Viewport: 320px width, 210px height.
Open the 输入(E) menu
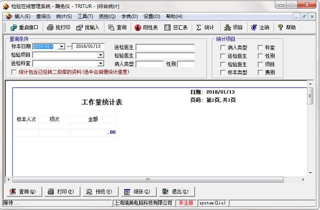click(22, 17)
